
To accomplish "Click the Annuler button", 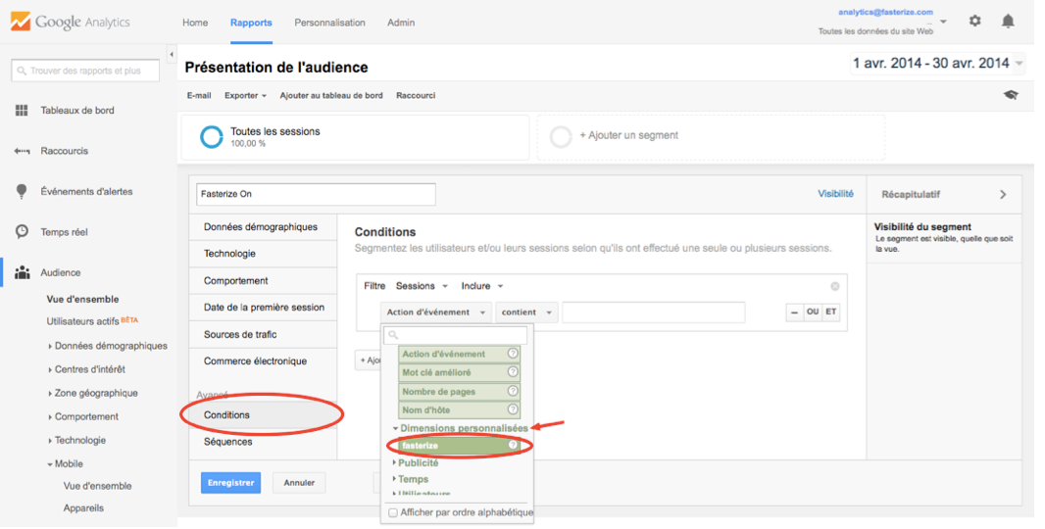I will pos(299,483).
